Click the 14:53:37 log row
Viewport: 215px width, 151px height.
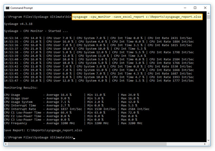75,49
